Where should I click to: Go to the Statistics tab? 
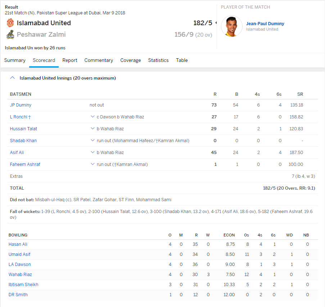tap(158, 60)
